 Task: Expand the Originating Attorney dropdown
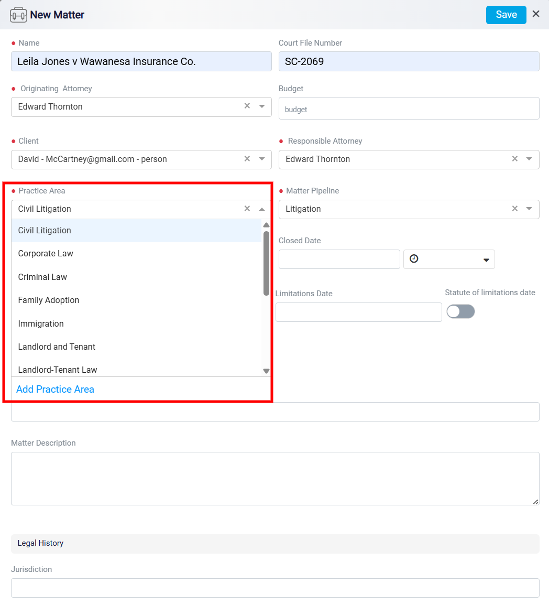262,106
